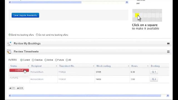Sort table by Recipient column

[44, 66]
